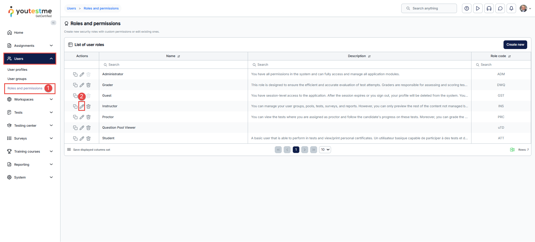Export the table using Excel icon
Image resolution: width=535 pixels, height=242 pixels.
point(512,150)
